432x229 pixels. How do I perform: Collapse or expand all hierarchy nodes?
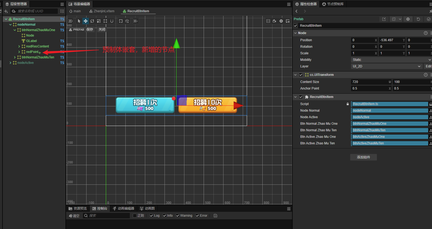click(62, 11)
